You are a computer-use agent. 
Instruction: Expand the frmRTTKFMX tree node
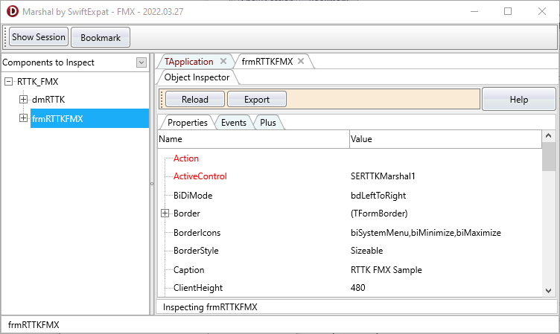tap(23, 118)
